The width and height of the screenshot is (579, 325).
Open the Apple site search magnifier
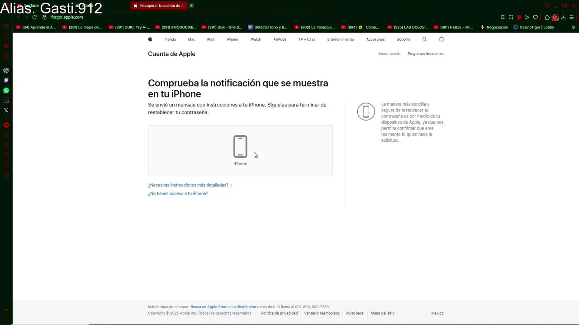tap(425, 39)
